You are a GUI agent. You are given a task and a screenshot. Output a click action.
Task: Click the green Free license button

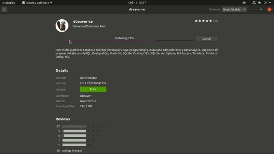click(x=93, y=89)
